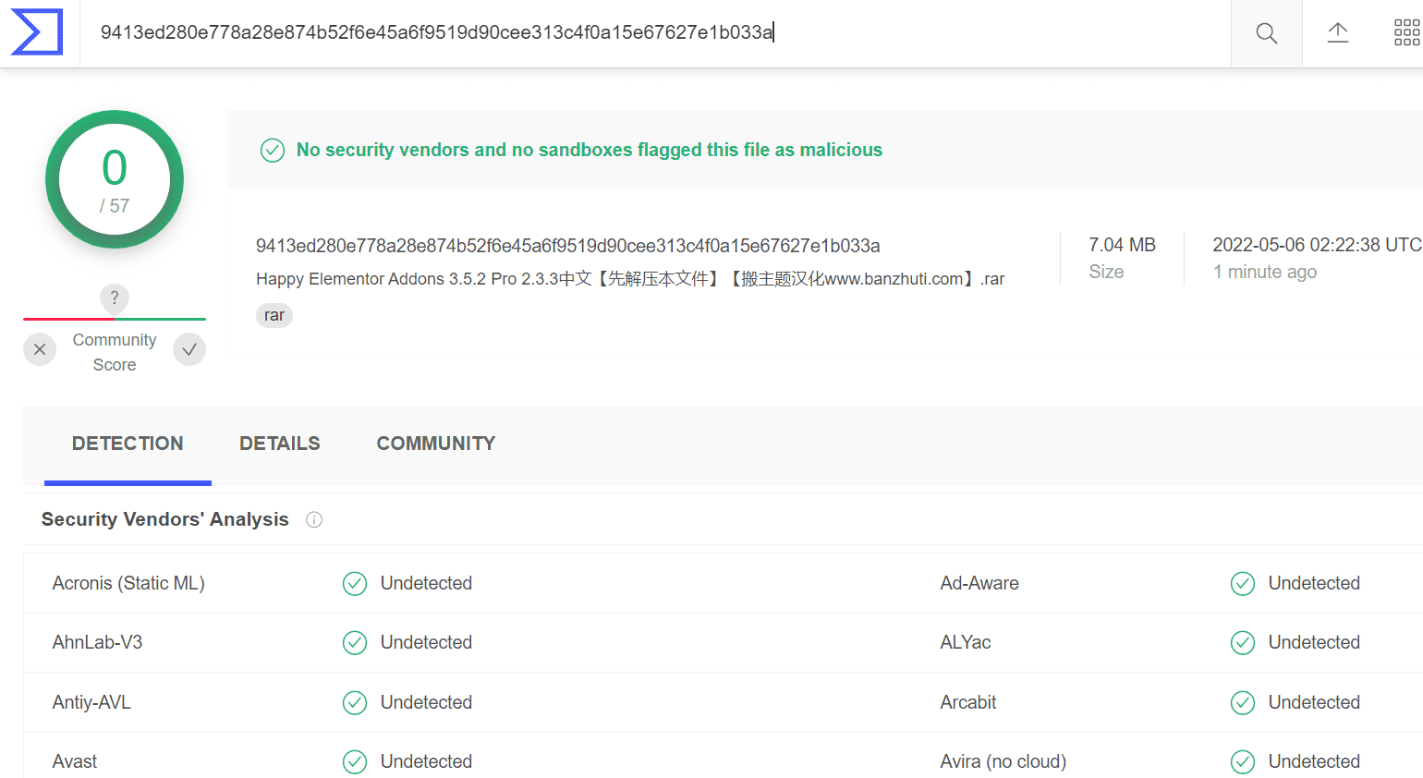Click the green check beside no-detections banner

273,150
